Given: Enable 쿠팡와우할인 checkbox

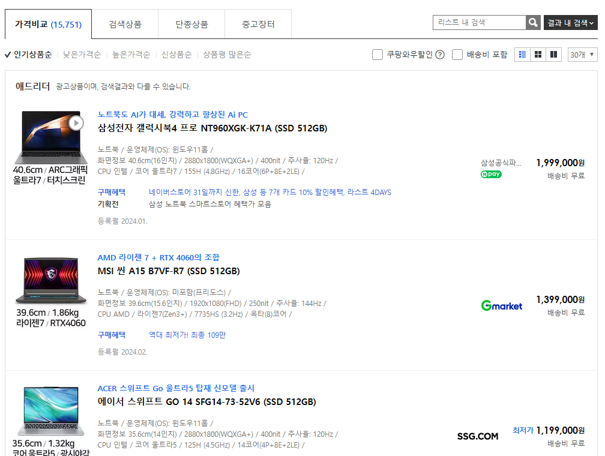Looking at the screenshot, I should 378,55.
